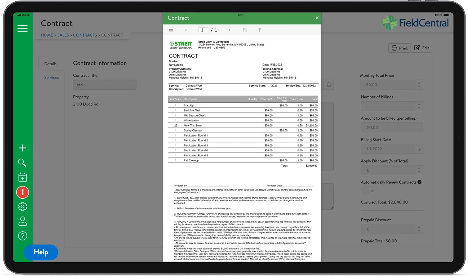Open Billing Start Date calendar picker

pos(419,149)
